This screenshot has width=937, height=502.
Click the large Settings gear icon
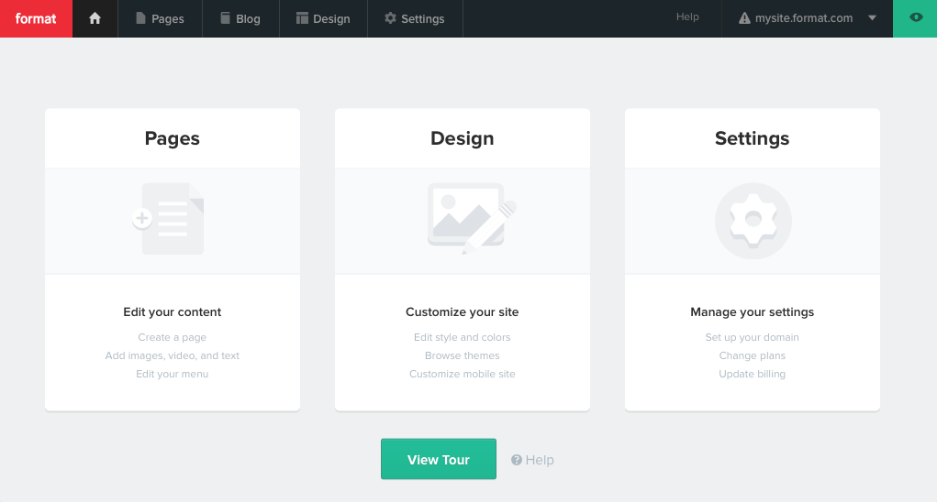click(x=753, y=220)
